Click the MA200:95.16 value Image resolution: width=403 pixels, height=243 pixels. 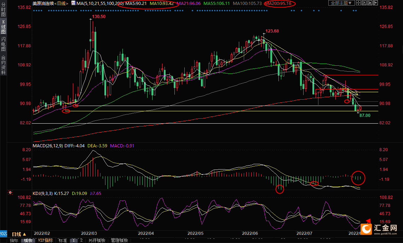[278, 3]
